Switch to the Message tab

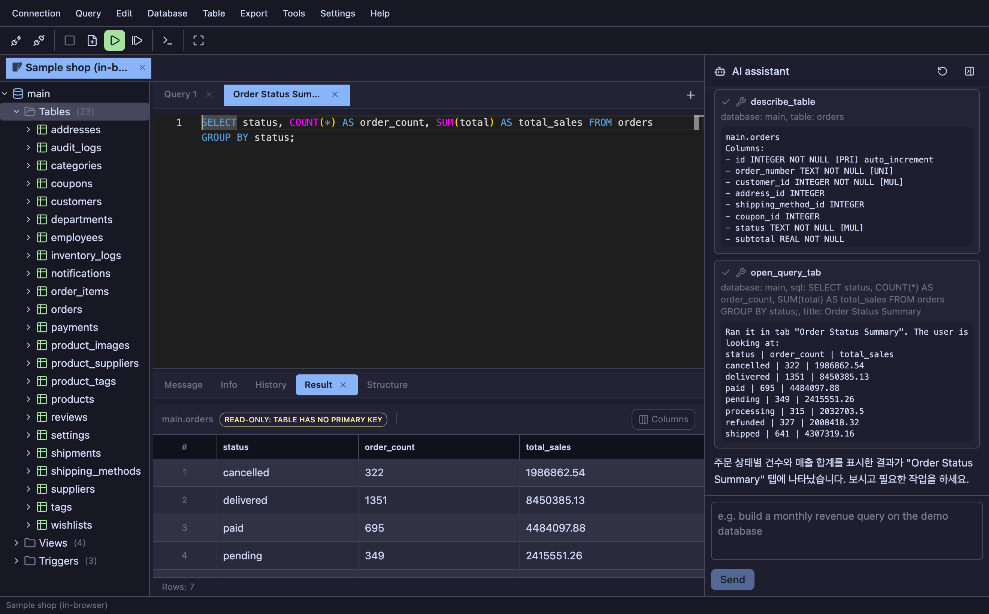coord(183,384)
